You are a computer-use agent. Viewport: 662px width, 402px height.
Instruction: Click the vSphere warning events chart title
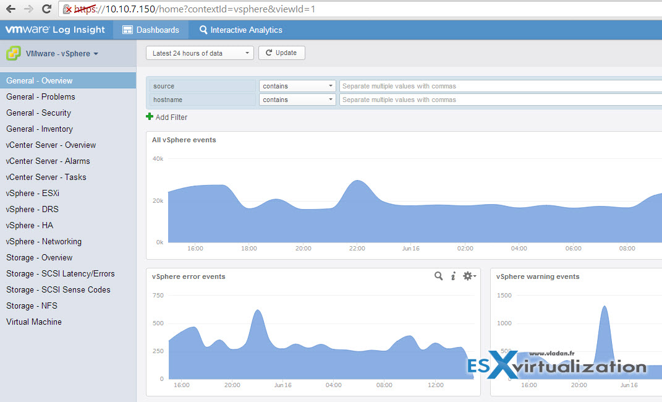point(538,276)
